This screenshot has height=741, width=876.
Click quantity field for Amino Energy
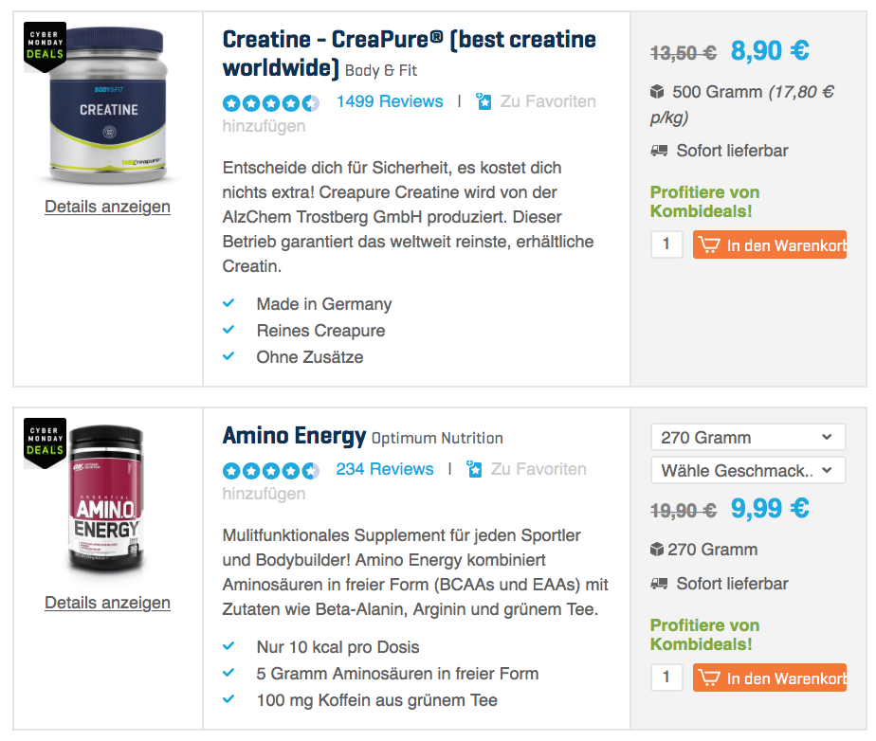(x=666, y=678)
